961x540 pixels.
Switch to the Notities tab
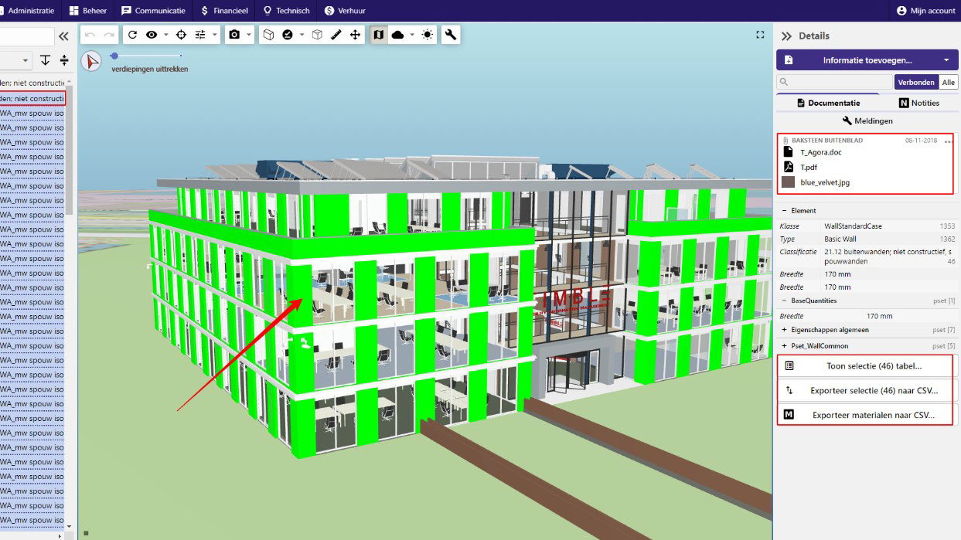918,103
